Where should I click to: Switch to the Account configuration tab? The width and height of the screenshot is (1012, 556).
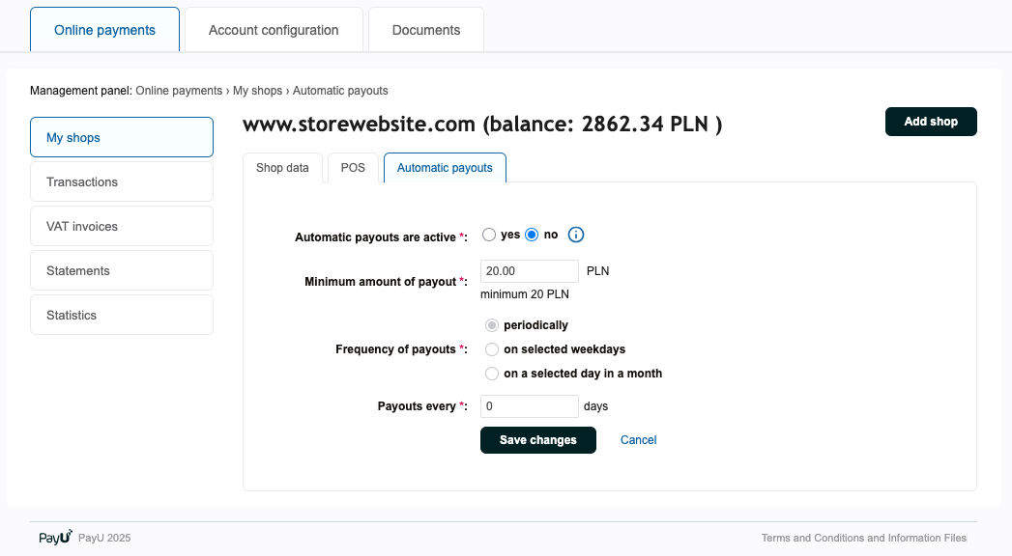pos(274,30)
